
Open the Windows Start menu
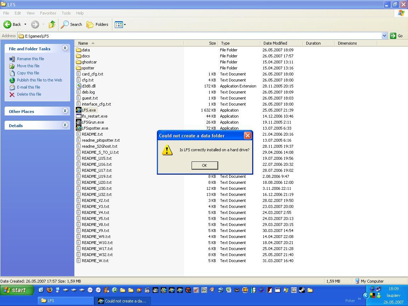pos(17,290)
